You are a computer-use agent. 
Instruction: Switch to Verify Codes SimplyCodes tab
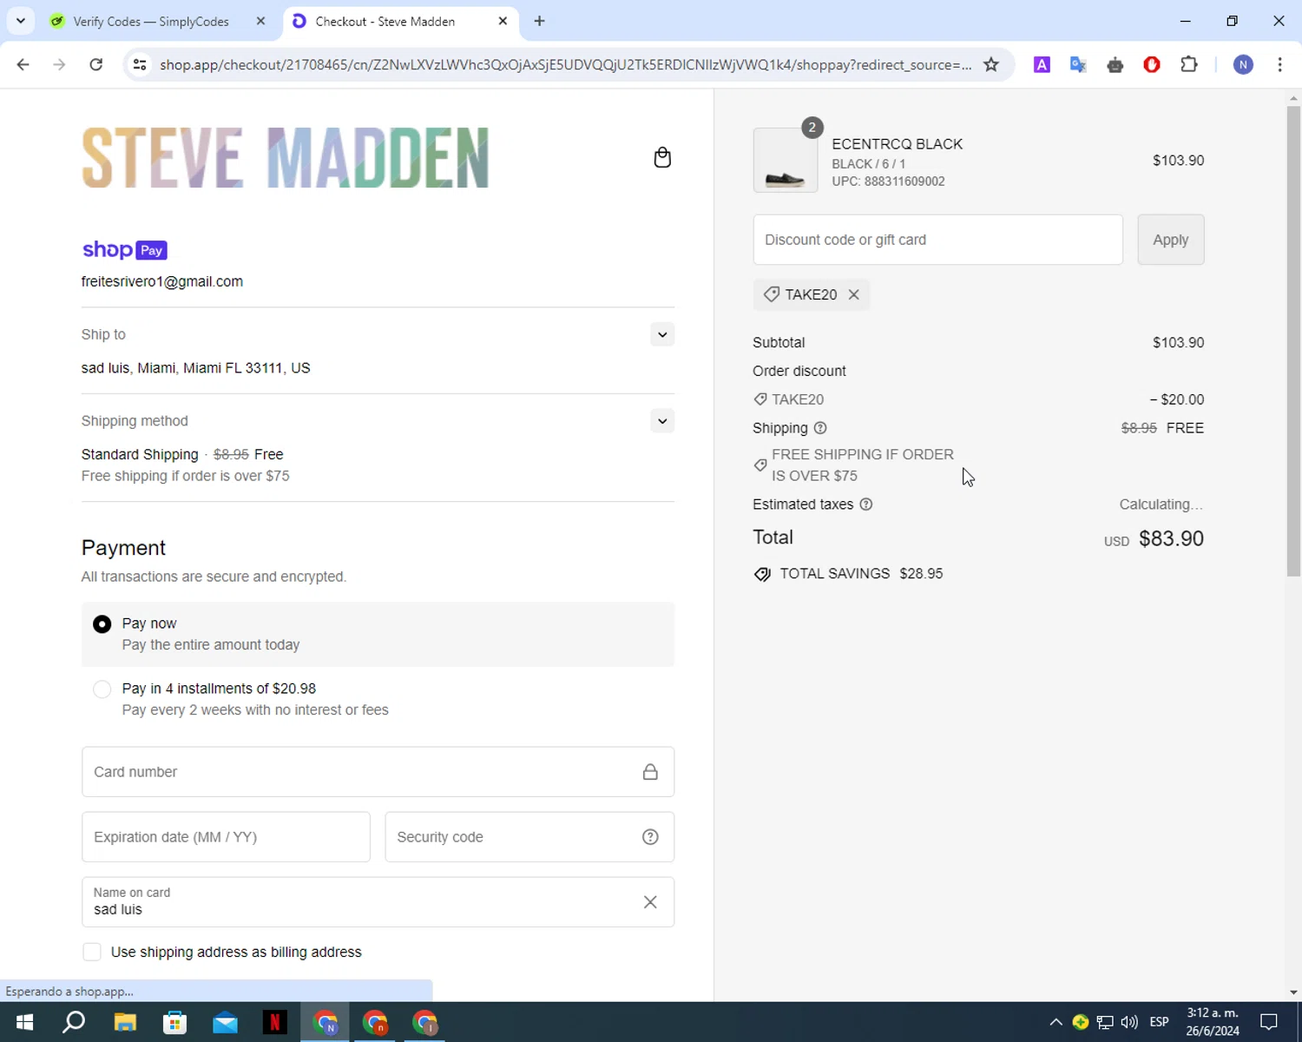click(x=151, y=21)
